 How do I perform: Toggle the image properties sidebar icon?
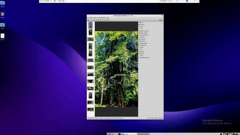click(162, 20)
